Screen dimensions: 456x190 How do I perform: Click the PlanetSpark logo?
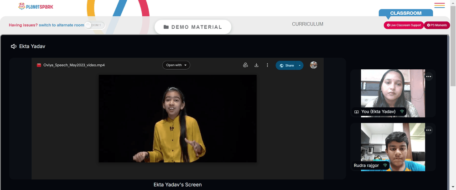click(36, 6)
